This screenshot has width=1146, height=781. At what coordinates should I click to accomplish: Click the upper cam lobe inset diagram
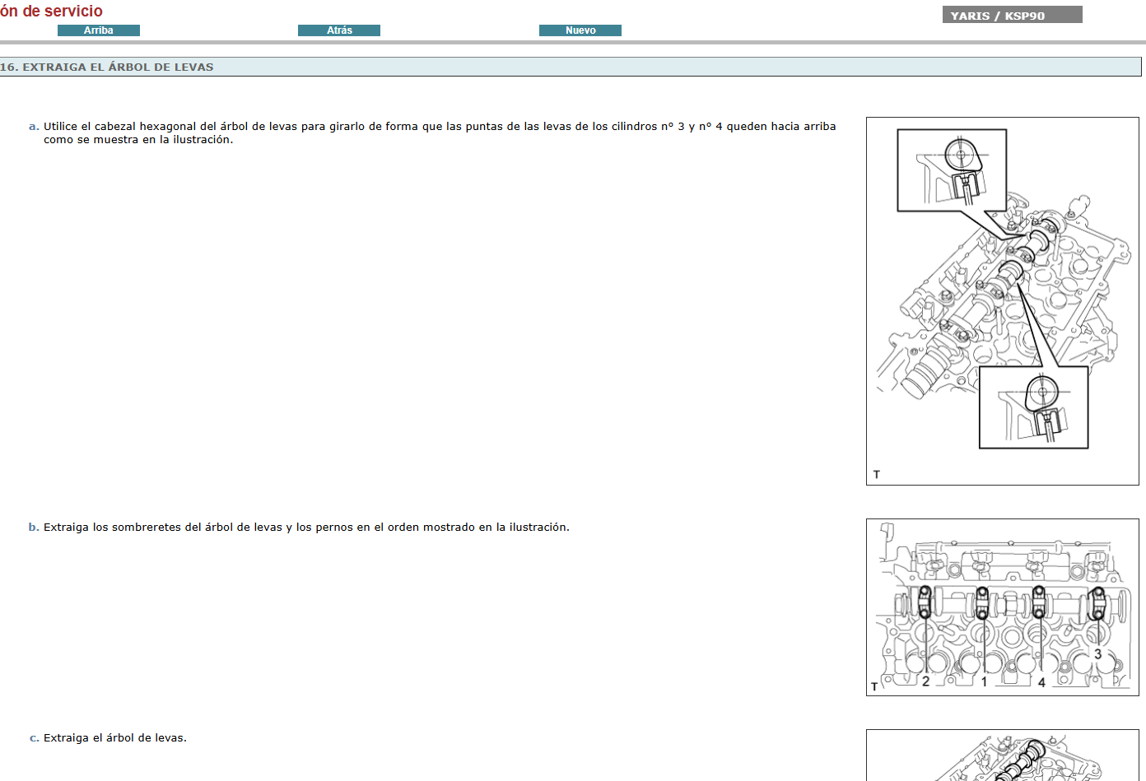coord(951,170)
